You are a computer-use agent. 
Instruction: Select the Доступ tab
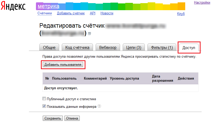pos(189,48)
